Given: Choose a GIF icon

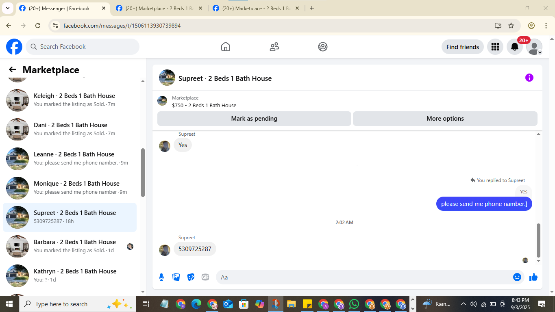Looking at the screenshot, I should pyautogui.click(x=205, y=277).
